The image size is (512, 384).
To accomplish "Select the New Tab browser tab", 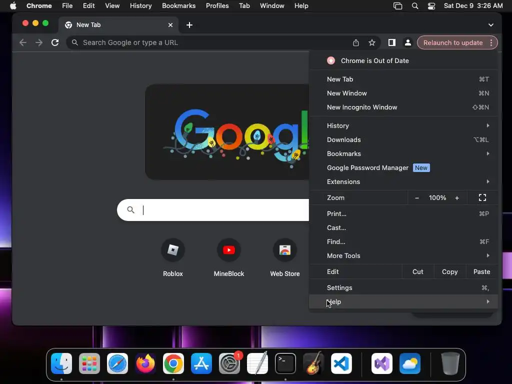I will [x=118, y=25].
